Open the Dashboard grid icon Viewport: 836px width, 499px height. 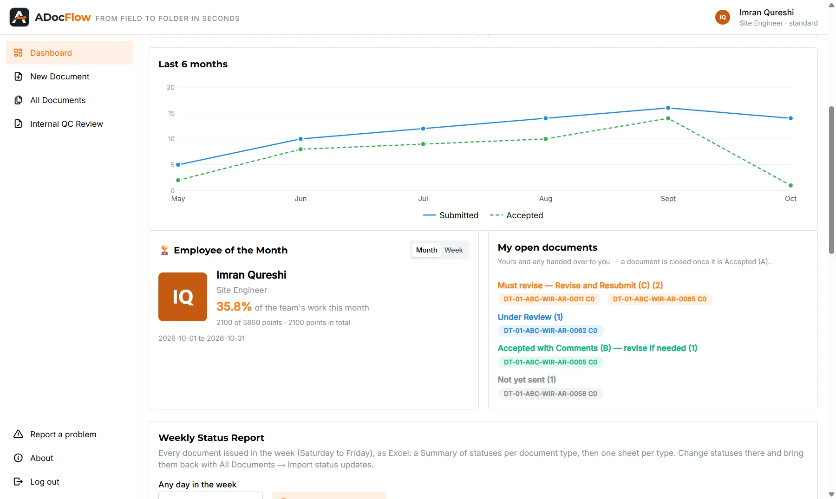18,52
